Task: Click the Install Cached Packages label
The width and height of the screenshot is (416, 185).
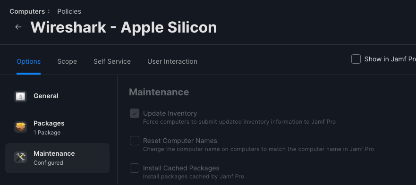Action: 181,168
